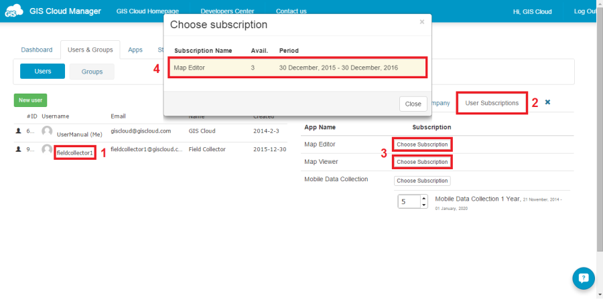The height and width of the screenshot is (299, 603).
Task: Click Subscription Name column header in dialog
Action: coord(203,51)
